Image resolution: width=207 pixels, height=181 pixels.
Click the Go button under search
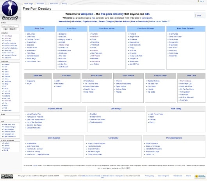[x=5, y=29]
